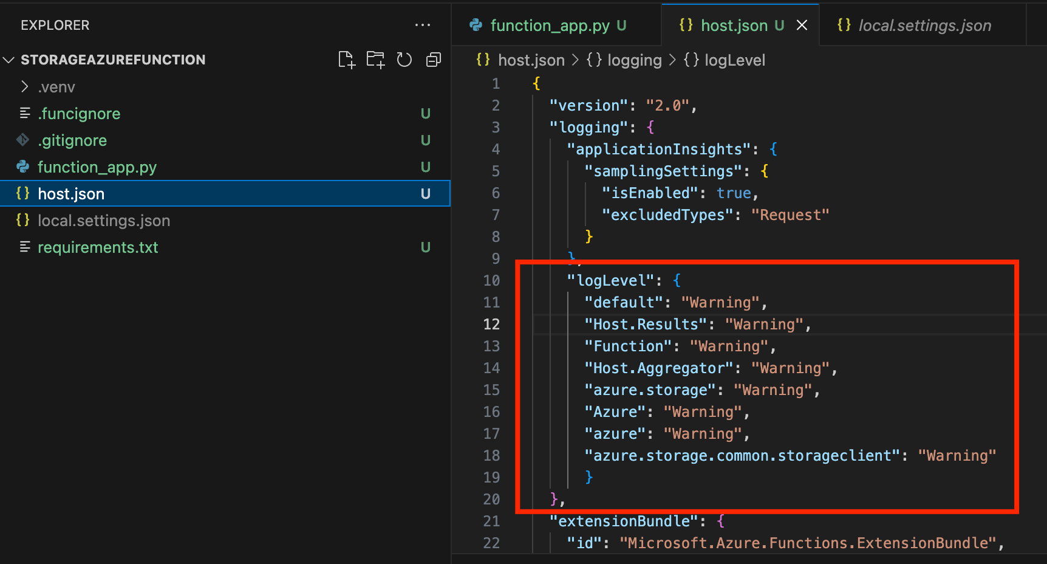Click "azure.storage.common.storageclient" on line 18

pos(742,455)
